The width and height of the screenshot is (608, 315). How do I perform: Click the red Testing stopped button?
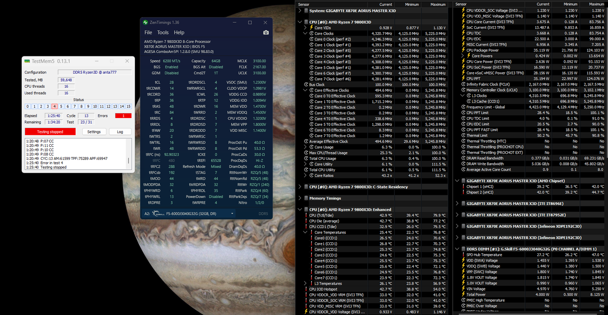click(x=50, y=132)
